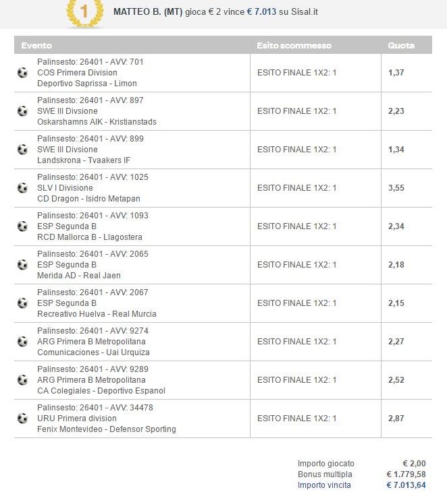Click soccer ball icon for Comunicaciones - Uai Urquiza
This screenshot has height=494, width=447.
[x=22, y=342]
